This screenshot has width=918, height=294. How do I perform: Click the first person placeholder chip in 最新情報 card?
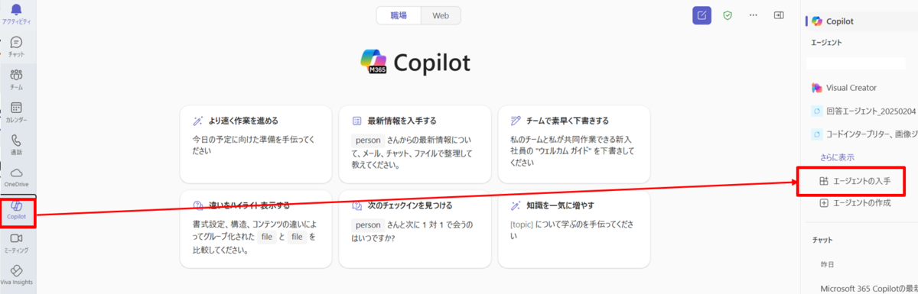coord(367,141)
